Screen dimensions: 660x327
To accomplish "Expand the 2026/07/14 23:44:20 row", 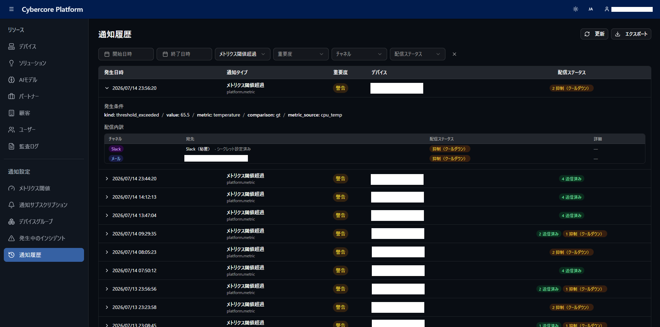I will [x=107, y=179].
